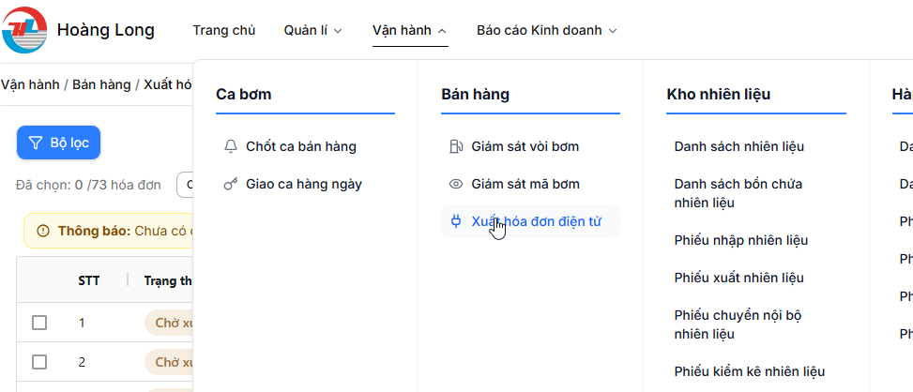Click the STT column header
913x392 pixels.
tap(89, 279)
